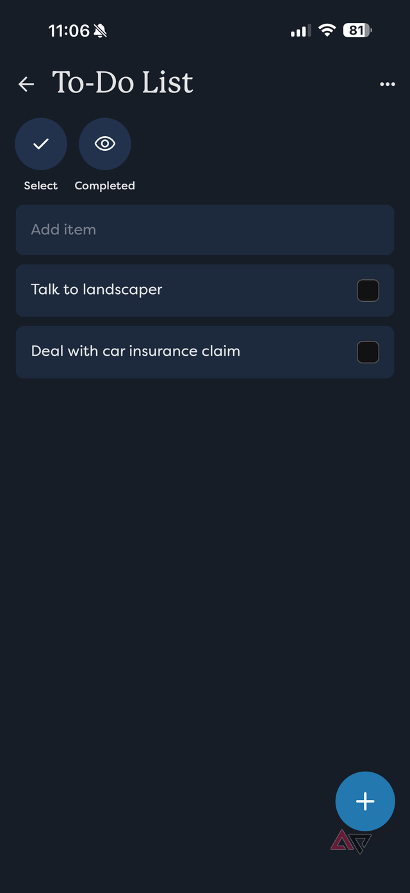Image resolution: width=410 pixels, height=893 pixels.
Task: Open the Talk to landscaper item text
Action: (97, 290)
